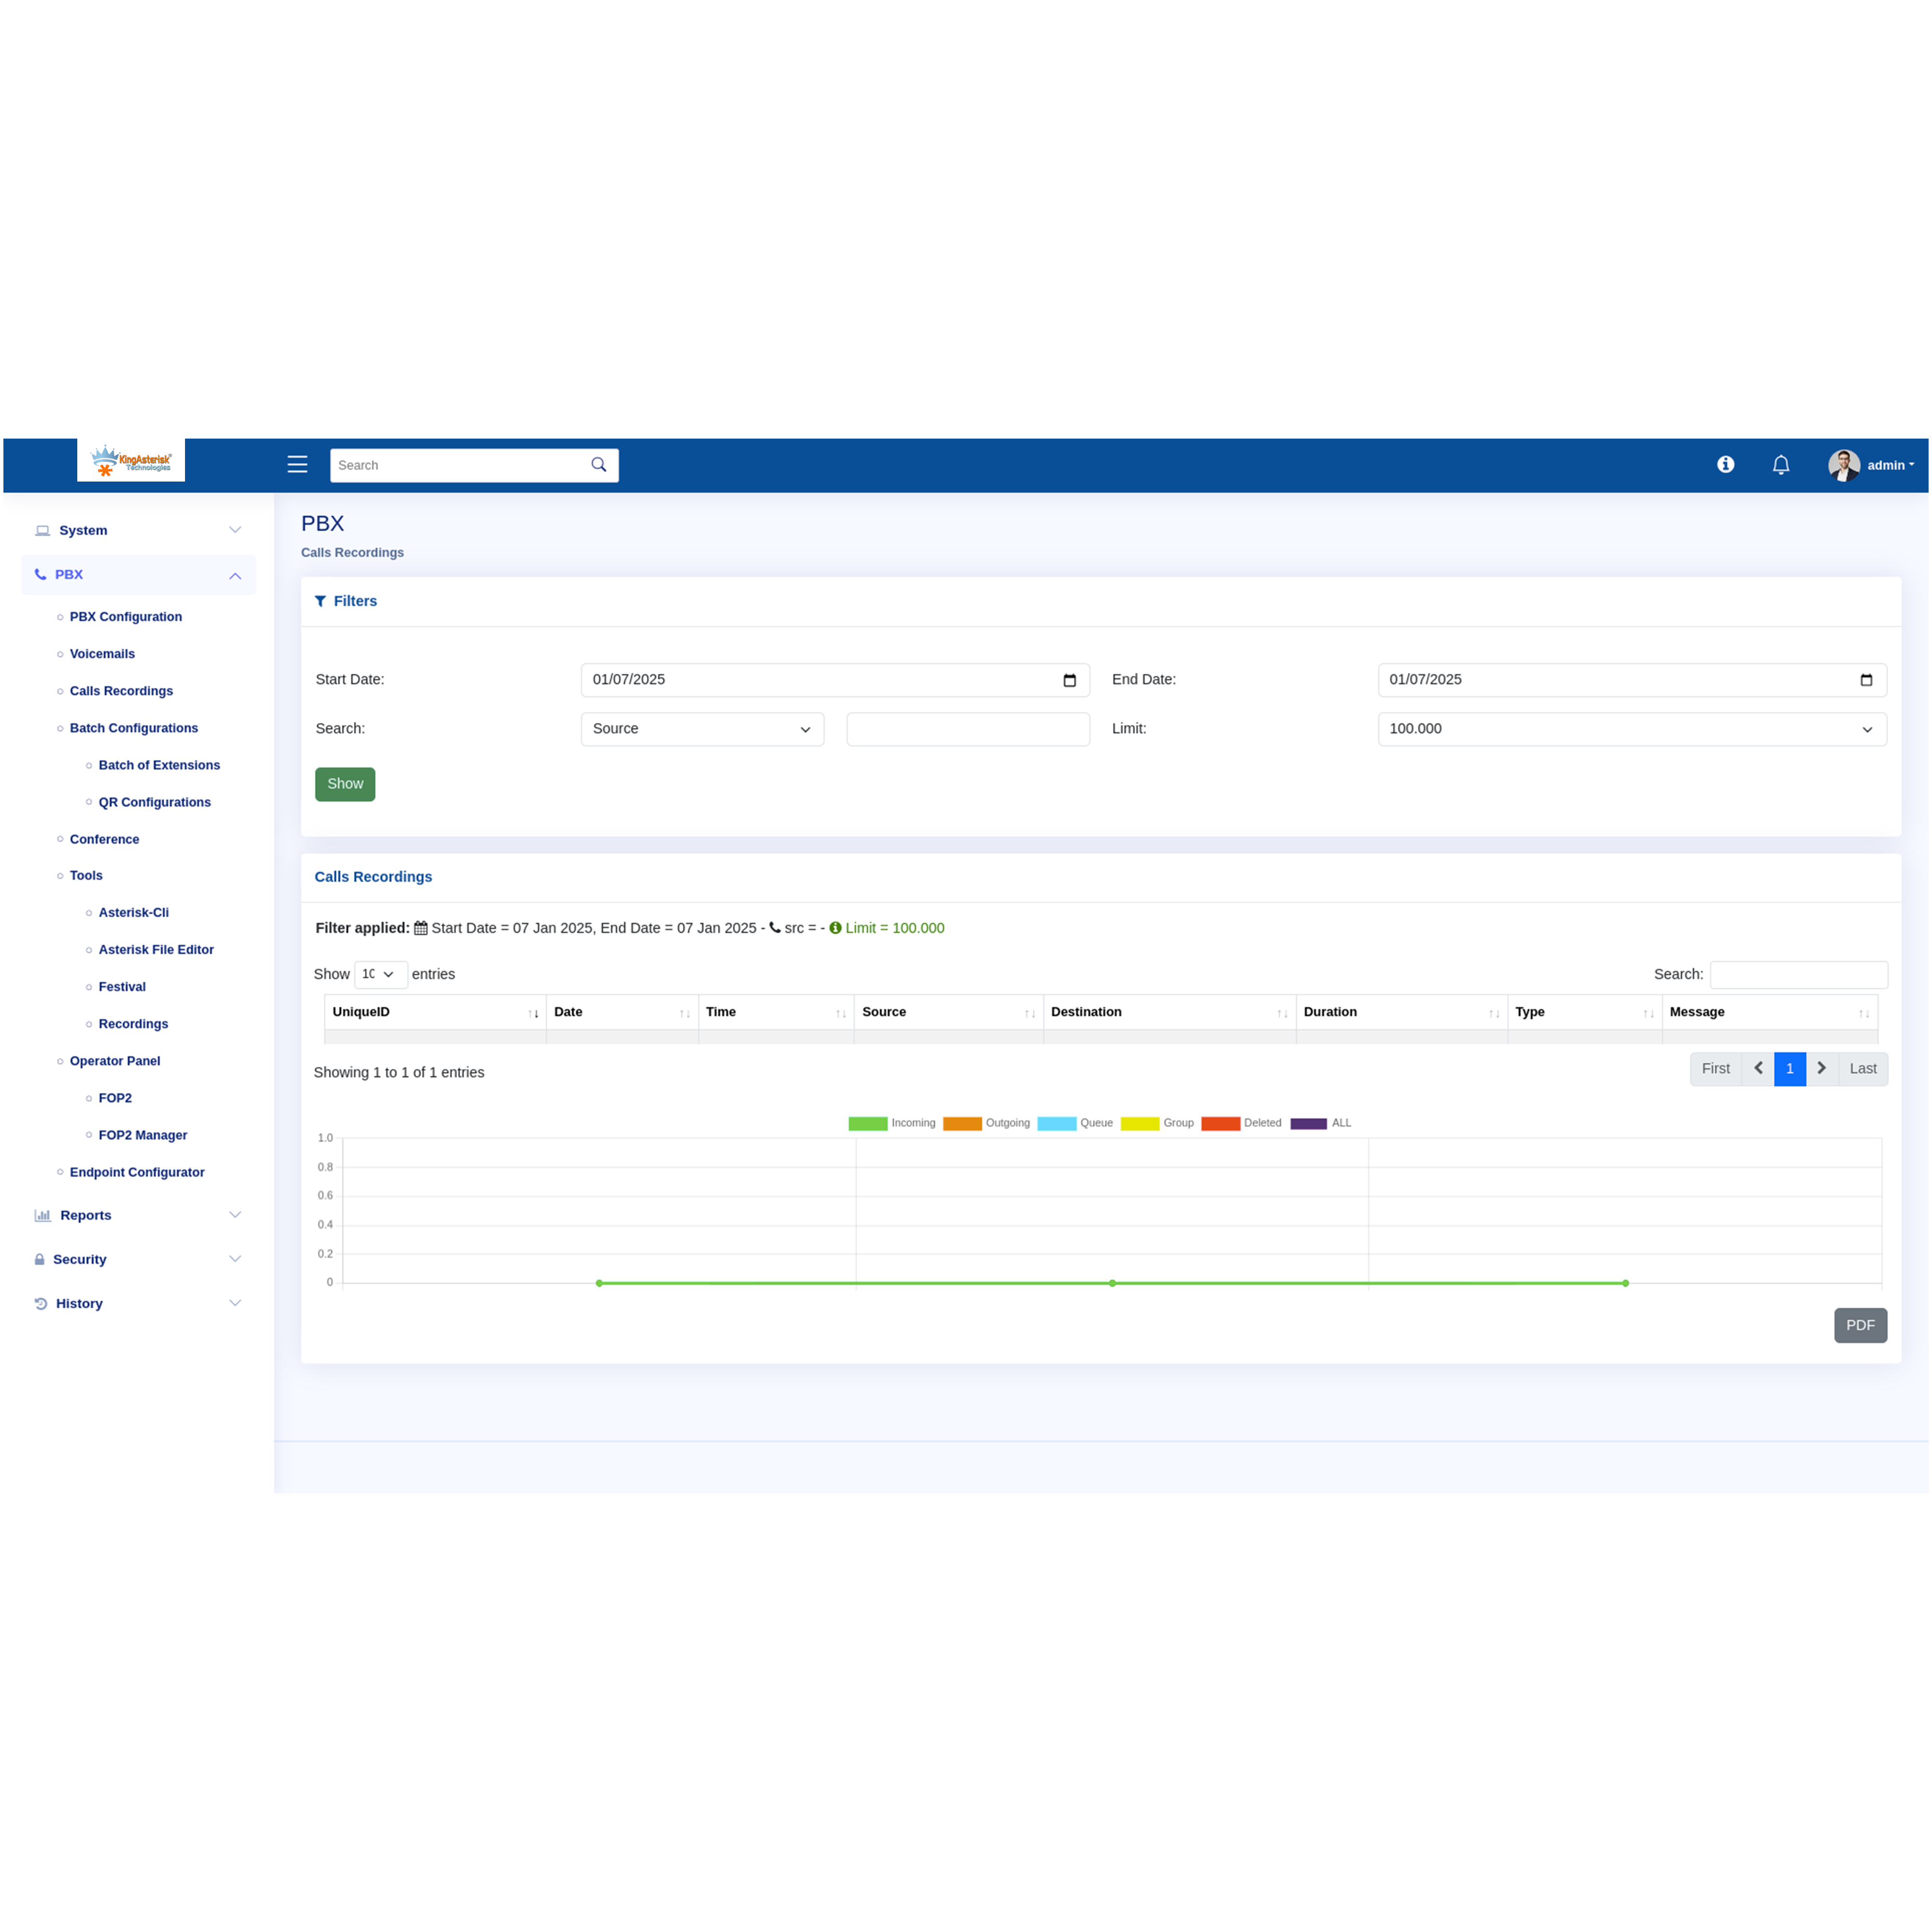Open Calls Recordings sidebar item
Viewport: 1932px width, 1932px height.
tap(121, 691)
